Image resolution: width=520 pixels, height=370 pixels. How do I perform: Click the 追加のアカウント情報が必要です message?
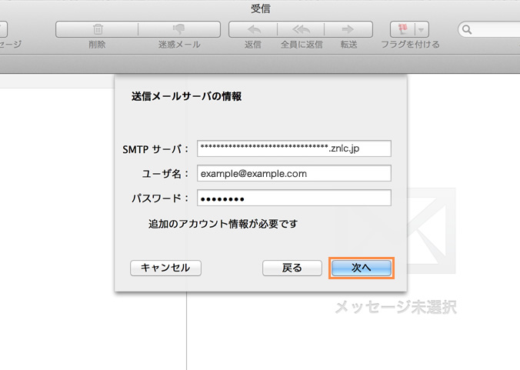click(x=223, y=224)
